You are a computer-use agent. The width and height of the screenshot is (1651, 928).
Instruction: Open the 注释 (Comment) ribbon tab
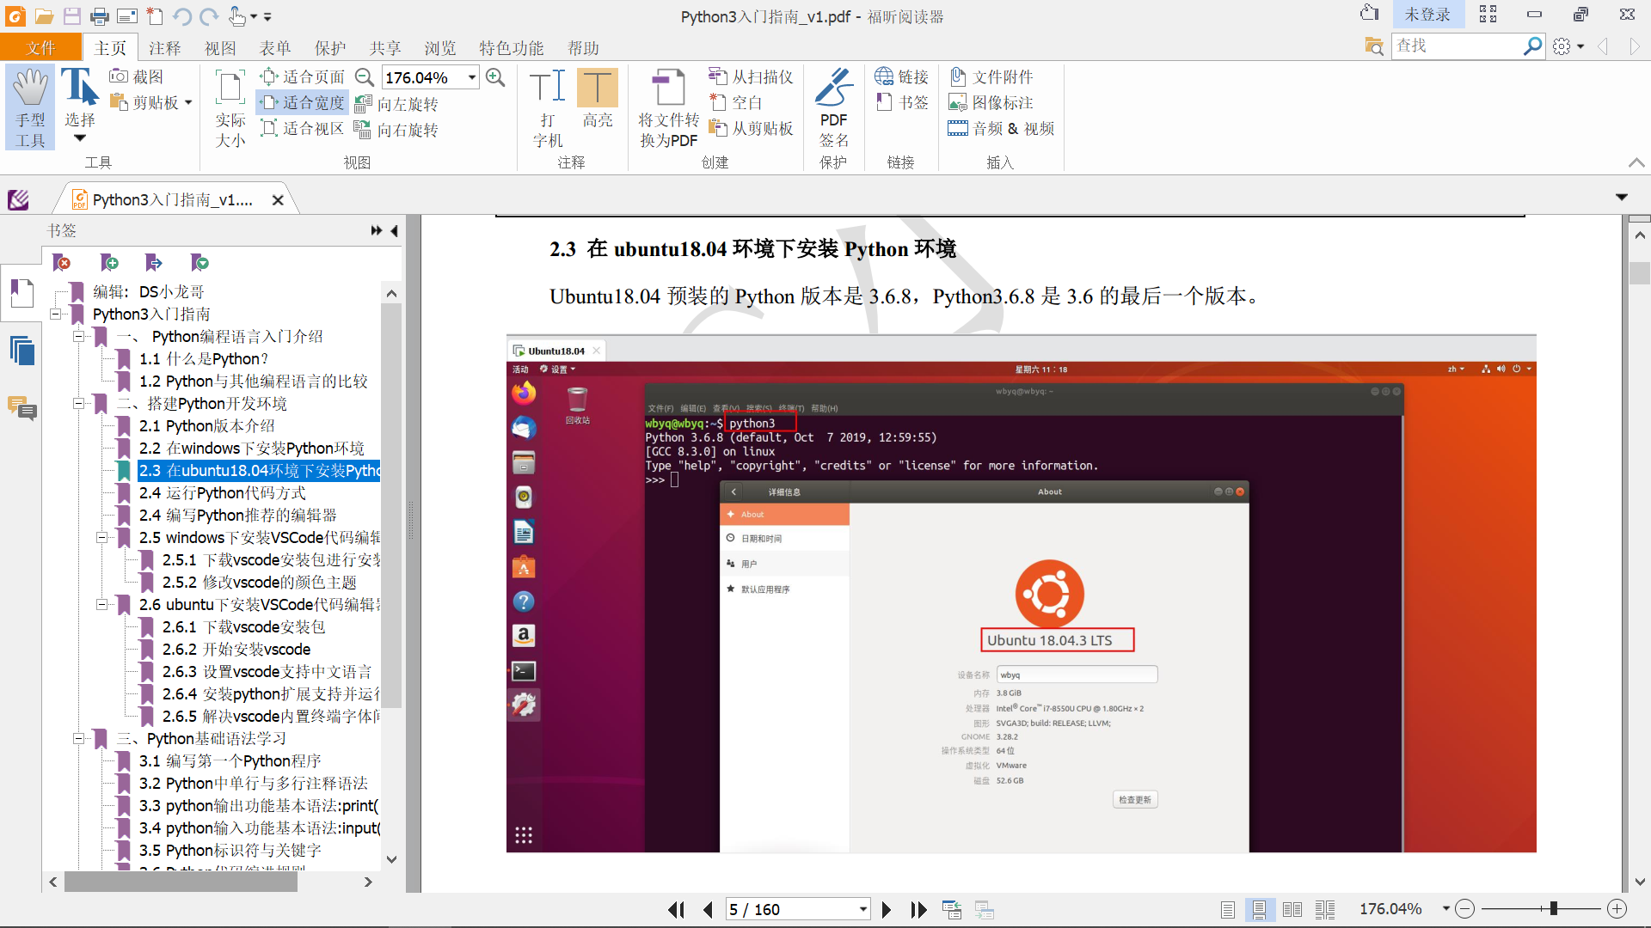pos(164,48)
